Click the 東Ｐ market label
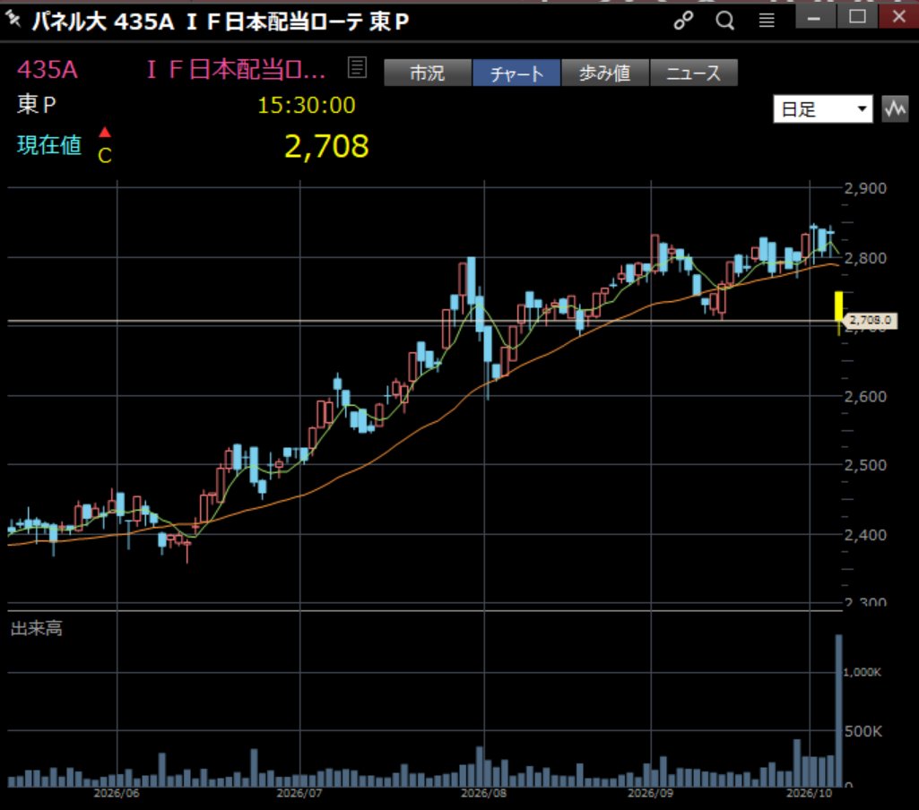The width and height of the screenshot is (919, 810). pyautogui.click(x=37, y=104)
